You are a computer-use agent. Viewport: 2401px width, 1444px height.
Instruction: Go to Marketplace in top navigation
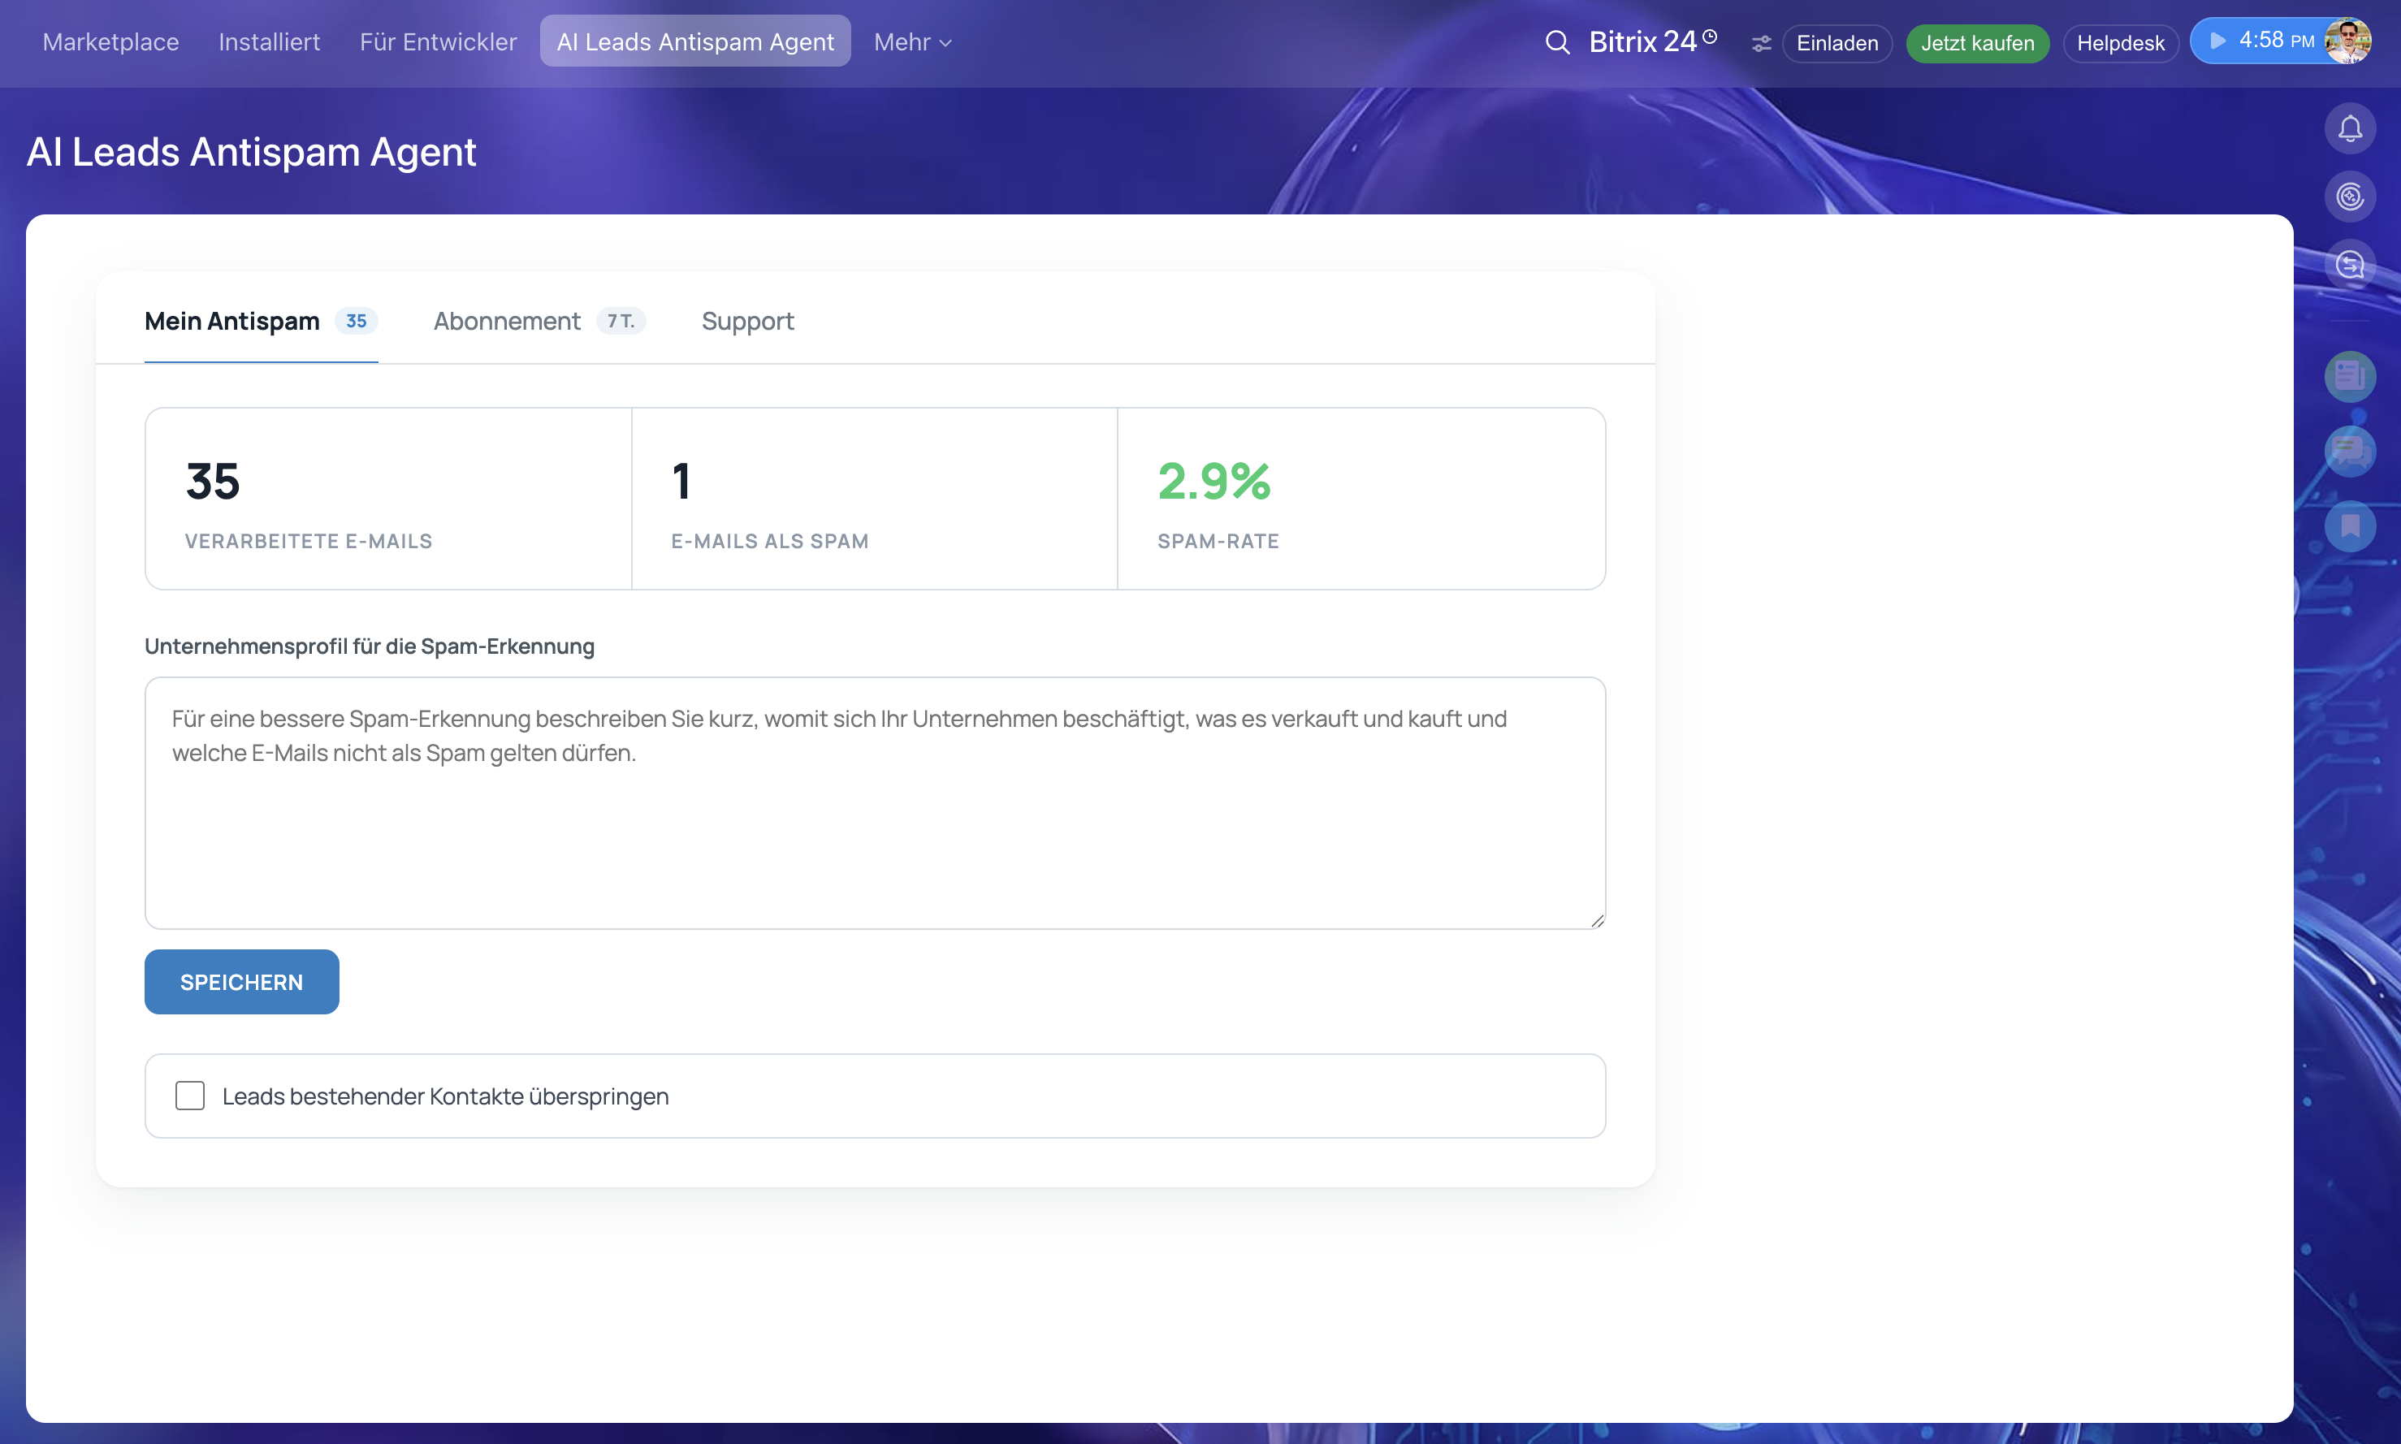click(111, 42)
